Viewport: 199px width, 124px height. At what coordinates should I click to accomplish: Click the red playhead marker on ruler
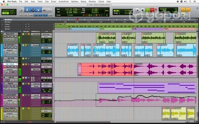(77, 20)
